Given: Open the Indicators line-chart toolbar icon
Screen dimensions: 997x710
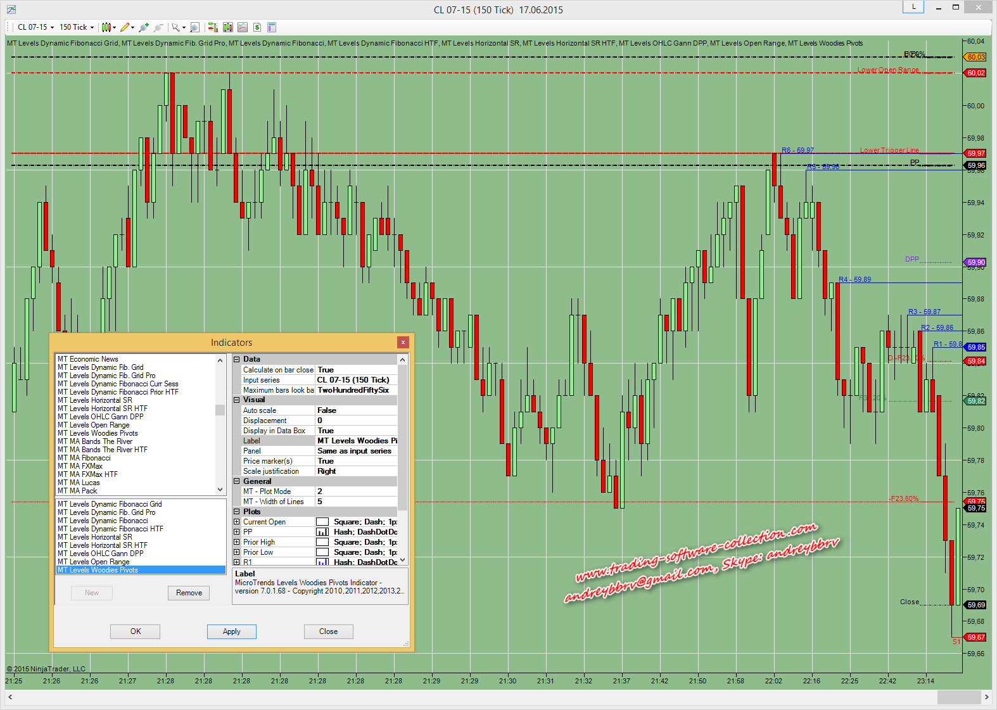Looking at the screenshot, I should [x=243, y=27].
